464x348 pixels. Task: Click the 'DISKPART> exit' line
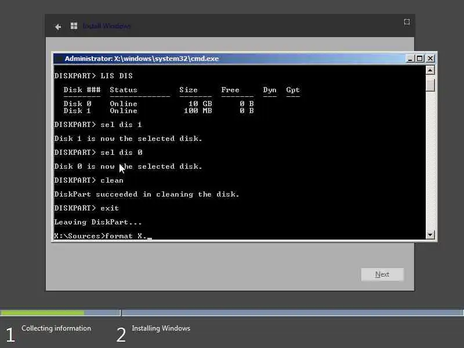[86, 208]
